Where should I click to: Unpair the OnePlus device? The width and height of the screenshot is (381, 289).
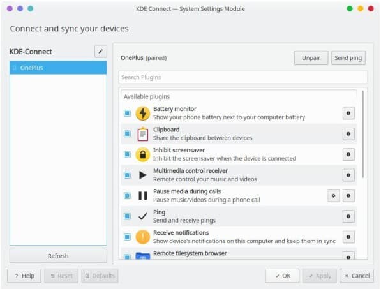pyautogui.click(x=311, y=58)
